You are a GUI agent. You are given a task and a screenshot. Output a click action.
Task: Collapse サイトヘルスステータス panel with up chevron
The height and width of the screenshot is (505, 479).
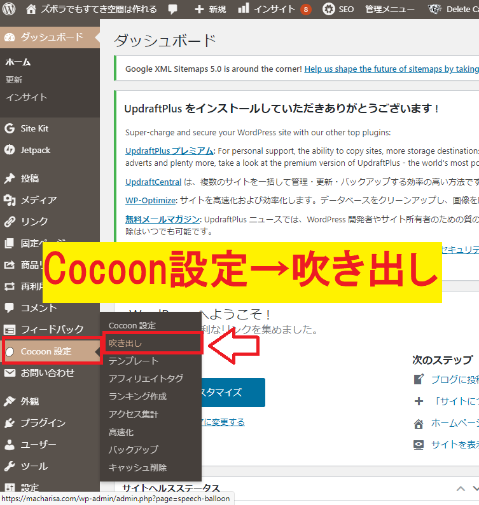point(461,488)
